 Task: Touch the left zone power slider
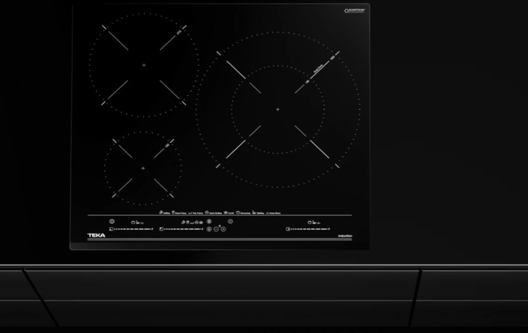(132, 229)
